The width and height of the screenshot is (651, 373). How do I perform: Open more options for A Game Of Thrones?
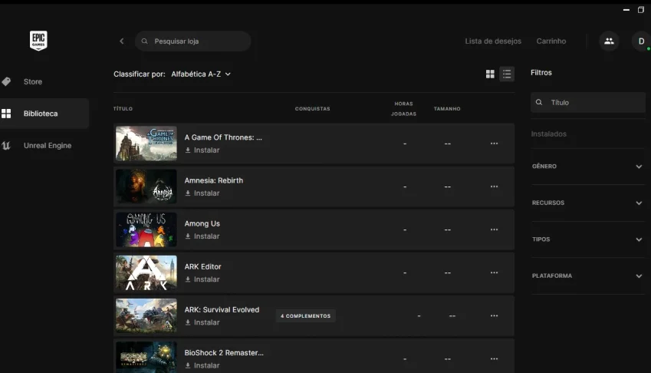click(x=494, y=144)
